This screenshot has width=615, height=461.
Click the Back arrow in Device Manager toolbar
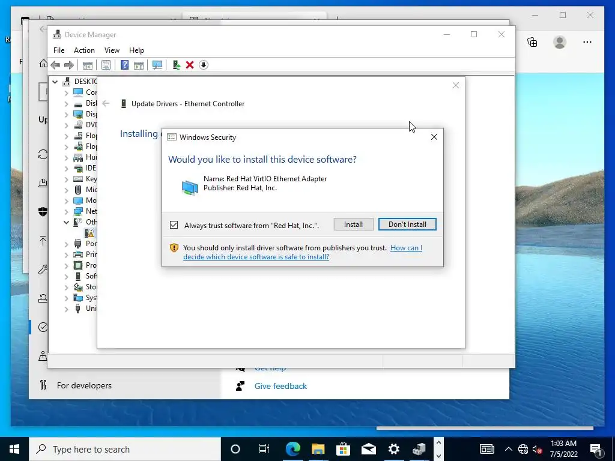pos(55,65)
